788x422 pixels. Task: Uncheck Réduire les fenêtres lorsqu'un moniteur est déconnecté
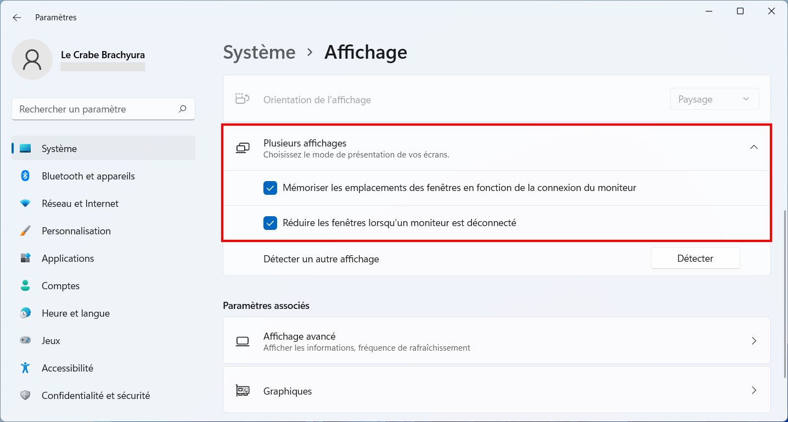point(270,223)
